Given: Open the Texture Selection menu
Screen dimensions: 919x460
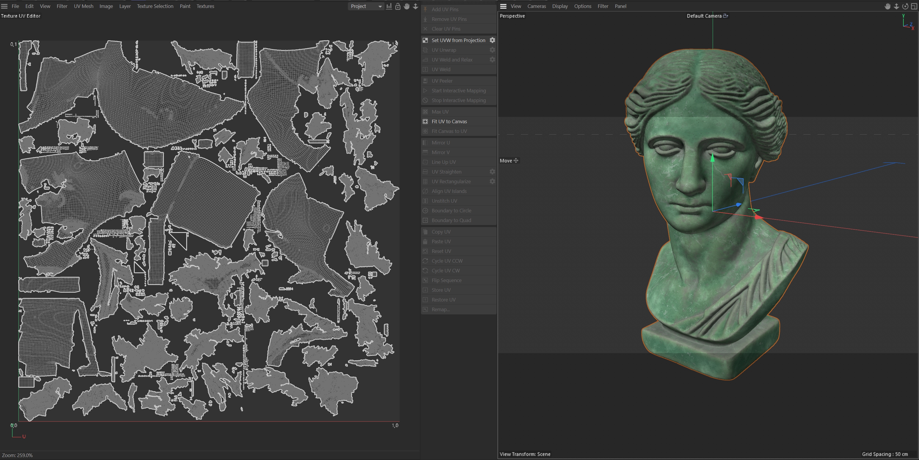Looking at the screenshot, I should (155, 6).
